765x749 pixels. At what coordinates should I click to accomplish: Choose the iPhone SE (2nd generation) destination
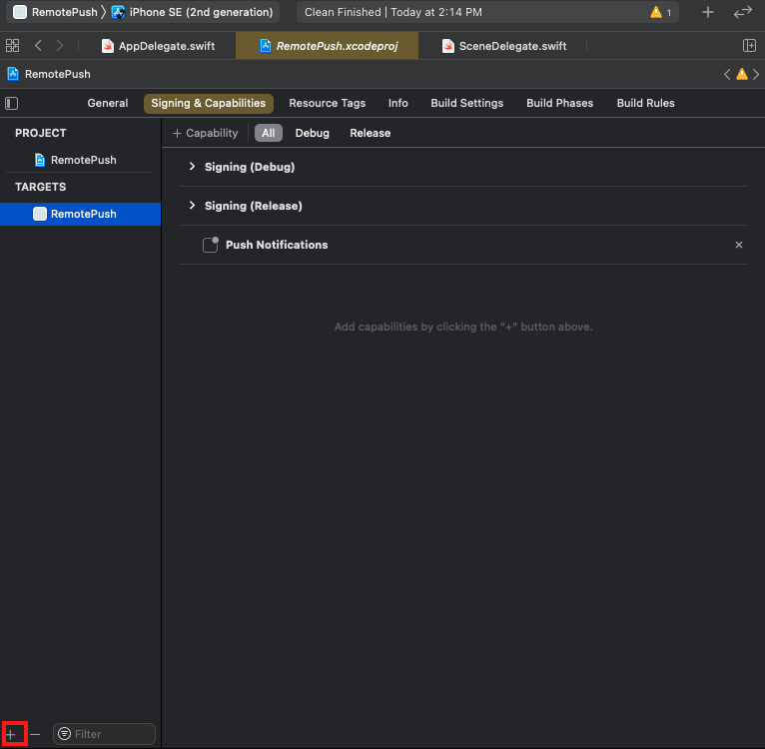pyautogui.click(x=192, y=12)
